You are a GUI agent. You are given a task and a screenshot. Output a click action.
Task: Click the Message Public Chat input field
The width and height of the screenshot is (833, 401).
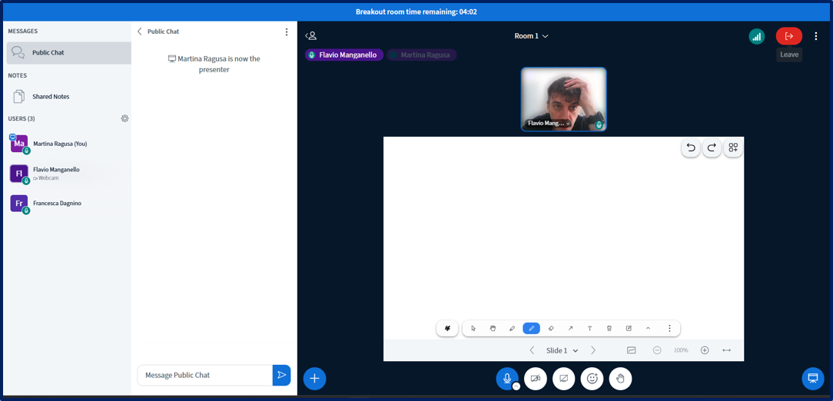204,375
